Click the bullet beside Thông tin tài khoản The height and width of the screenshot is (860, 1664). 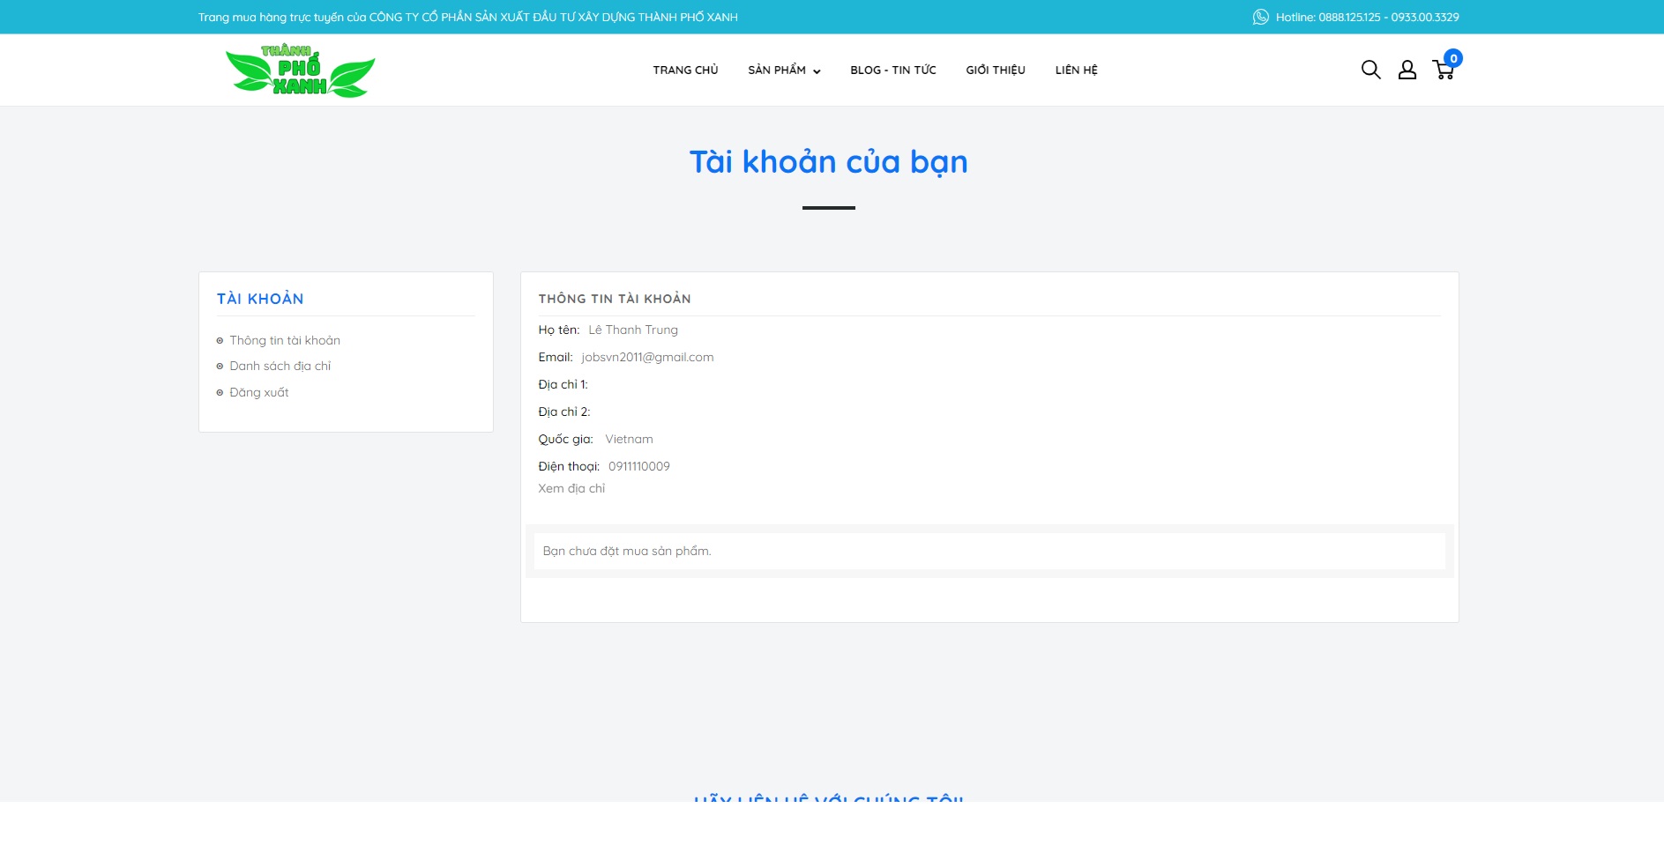220,341
